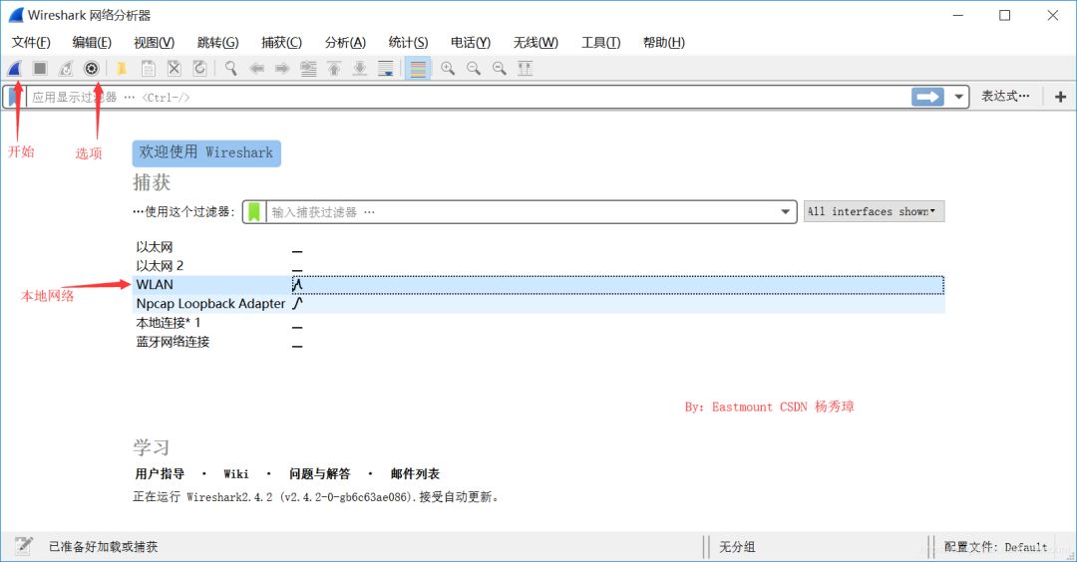
Task: Open the 表达式 expression builder
Action: (x=1005, y=96)
